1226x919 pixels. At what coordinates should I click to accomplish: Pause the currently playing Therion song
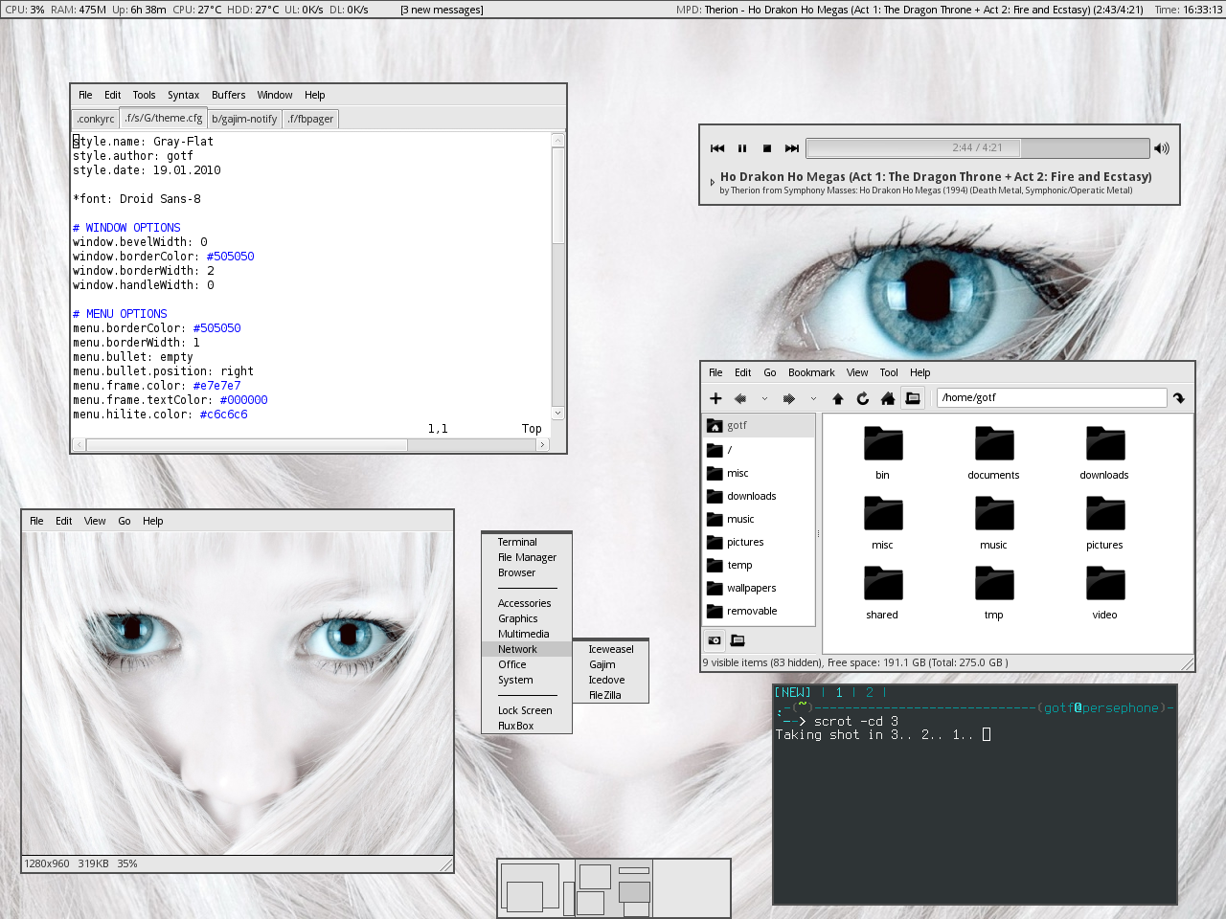741,148
